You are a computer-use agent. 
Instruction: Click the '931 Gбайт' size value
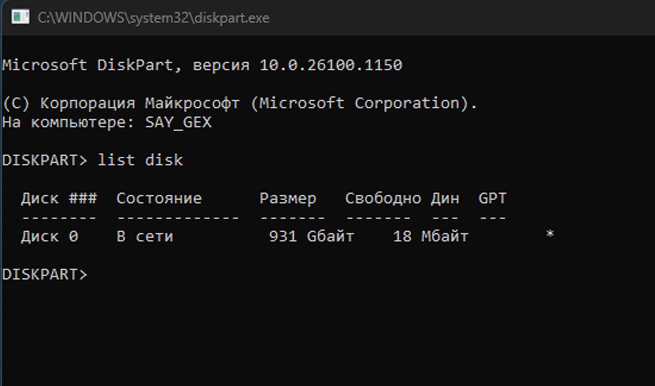tap(312, 237)
